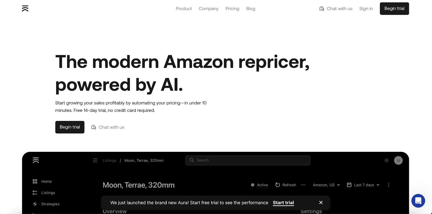Open the three-dot horizontal options after Refresh
Image resolution: width=432 pixels, height=214 pixels.
click(x=303, y=185)
